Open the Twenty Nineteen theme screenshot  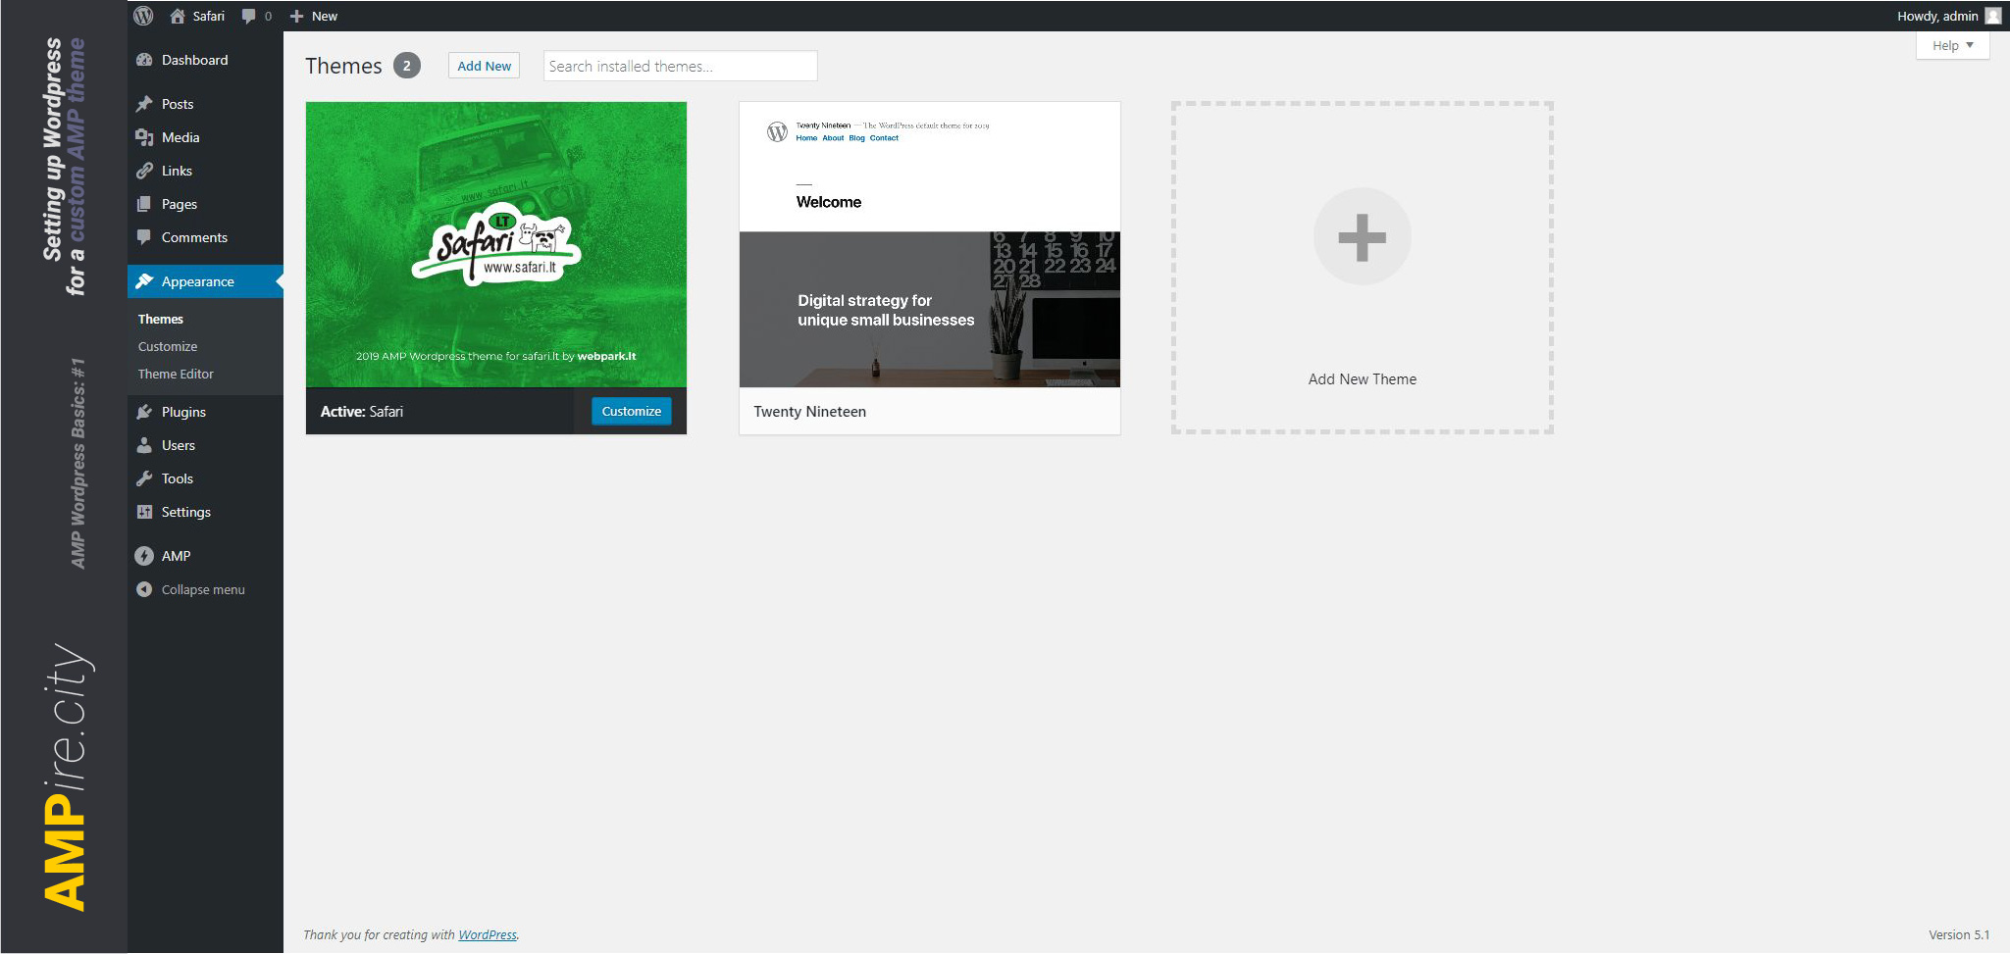[930, 245]
